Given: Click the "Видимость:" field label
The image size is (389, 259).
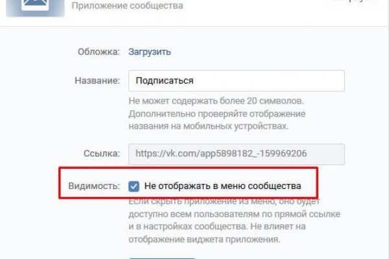Looking at the screenshot, I should tap(94, 186).
